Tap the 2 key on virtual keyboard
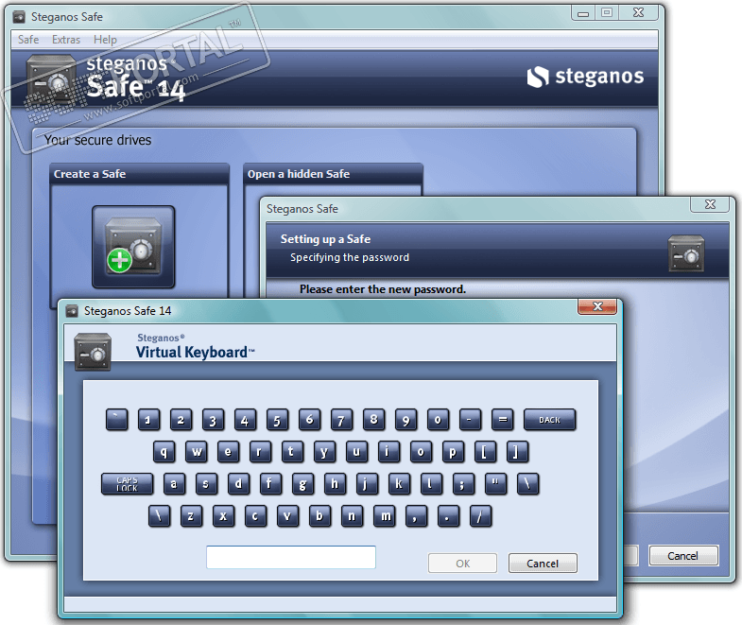742x625 pixels. [181, 420]
